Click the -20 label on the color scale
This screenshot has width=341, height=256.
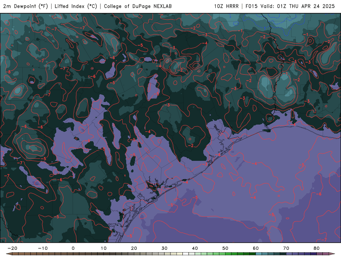pyautogui.click(x=12, y=248)
